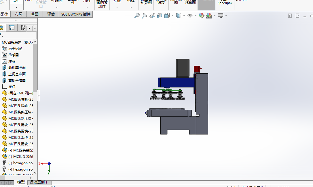Click the 原点 origin tree item
Screen dimensions: 313x187
[12, 87]
